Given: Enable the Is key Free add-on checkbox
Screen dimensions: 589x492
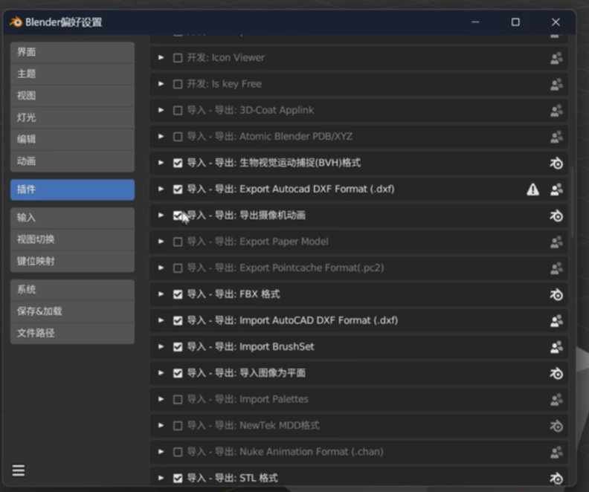Looking at the screenshot, I should pos(178,84).
